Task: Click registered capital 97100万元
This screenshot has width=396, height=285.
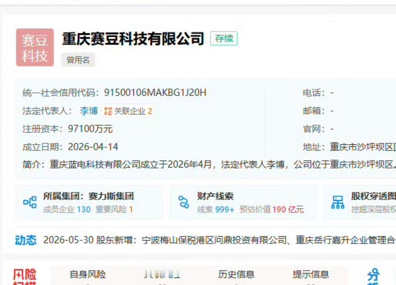Action: 90,129
